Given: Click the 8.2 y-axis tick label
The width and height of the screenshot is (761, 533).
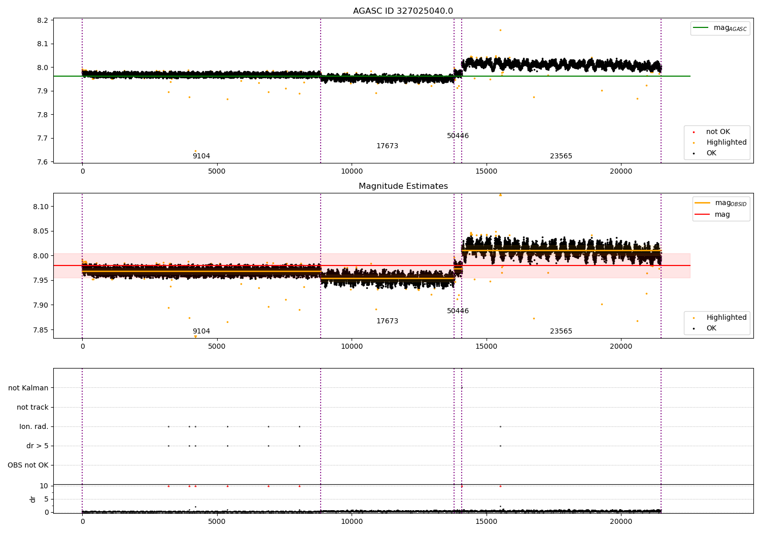Looking at the screenshot, I should 43,20.
